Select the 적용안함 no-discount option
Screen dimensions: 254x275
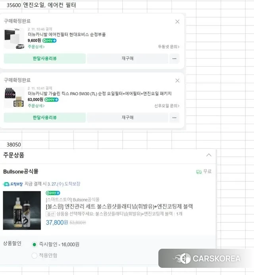coord(34,255)
